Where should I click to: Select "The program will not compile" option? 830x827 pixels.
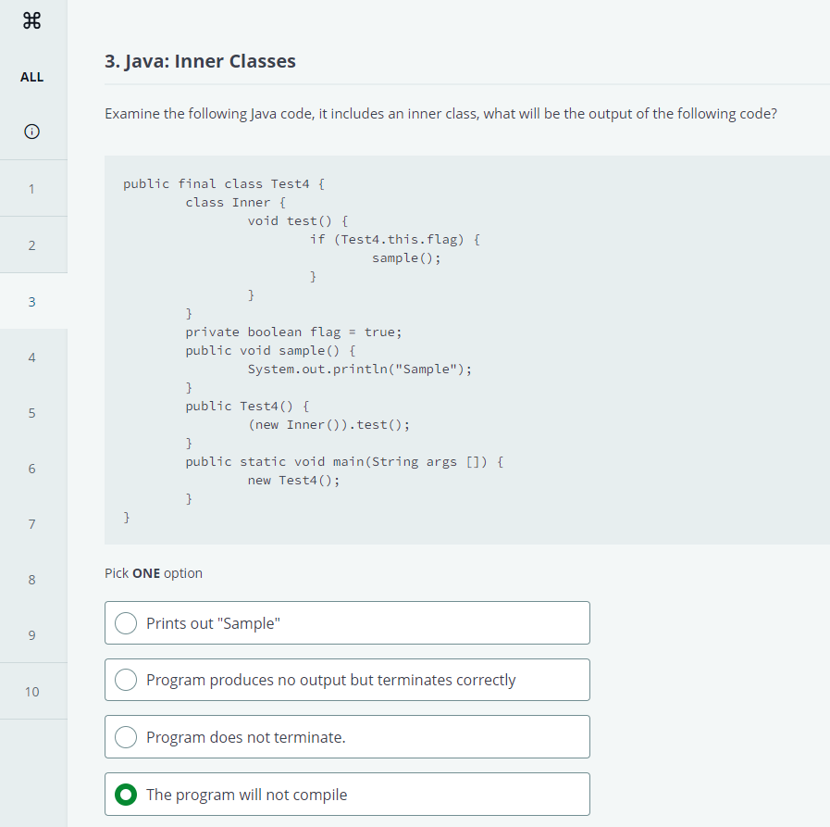pyautogui.click(x=127, y=795)
